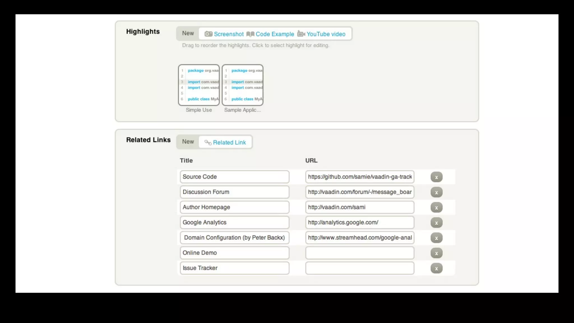Click the analytics.google.com URL field
Image resolution: width=574 pixels, height=323 pixels.
point(360,223)
